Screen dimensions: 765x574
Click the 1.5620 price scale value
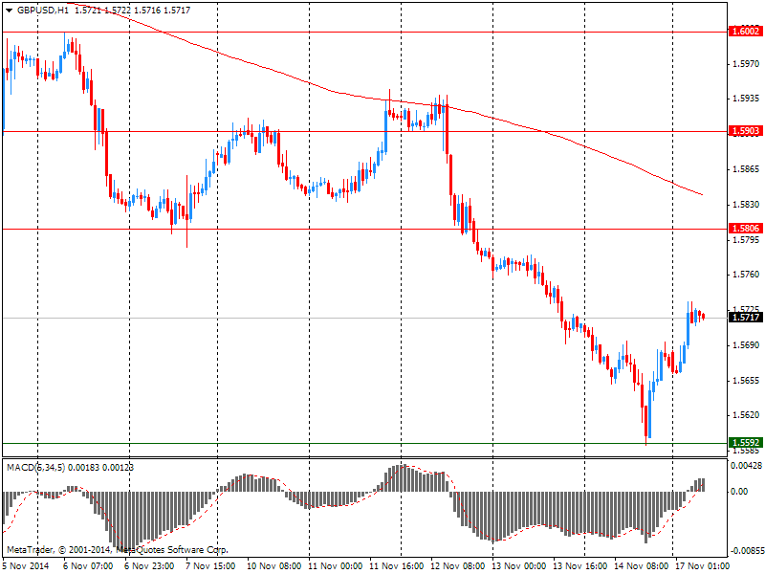coord(746,415)
